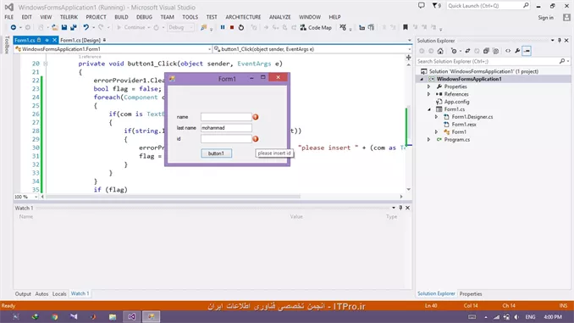Open the BUILD menu

(x=121, y=17)
